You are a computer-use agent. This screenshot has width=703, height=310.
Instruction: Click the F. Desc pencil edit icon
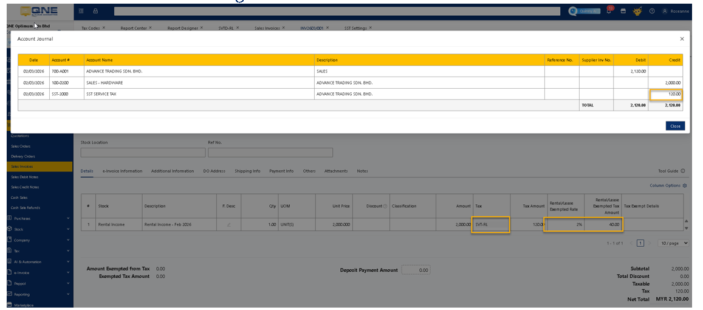pos(229,224)
